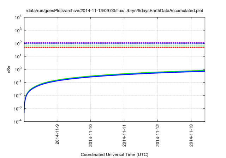The image size is (226, 158).
Task: Click the 10^1 y-axis tick label
Action: 18,56
